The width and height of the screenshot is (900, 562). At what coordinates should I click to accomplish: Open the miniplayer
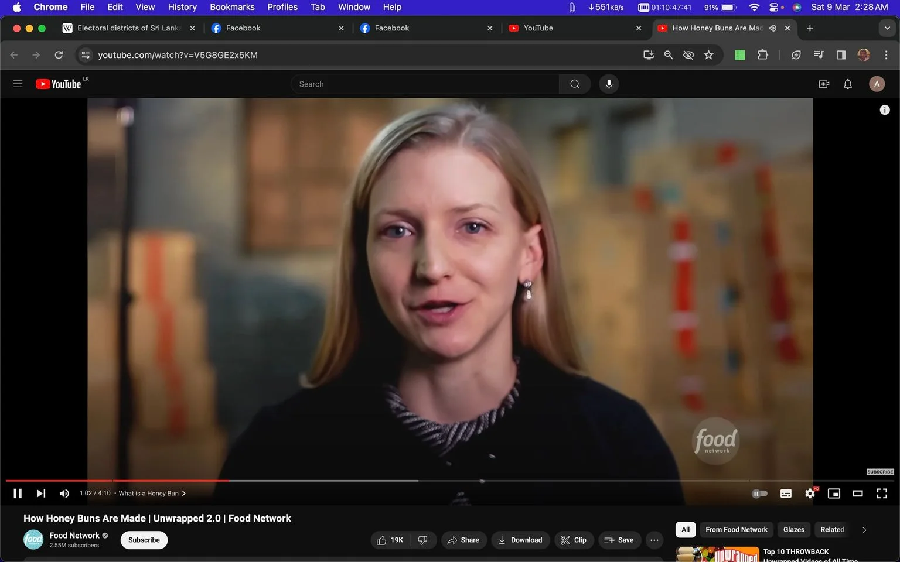(834, 494)
